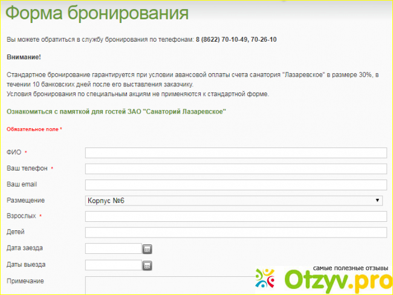Click the ФИО field label
393x295 pixels.
pos(14,152)
